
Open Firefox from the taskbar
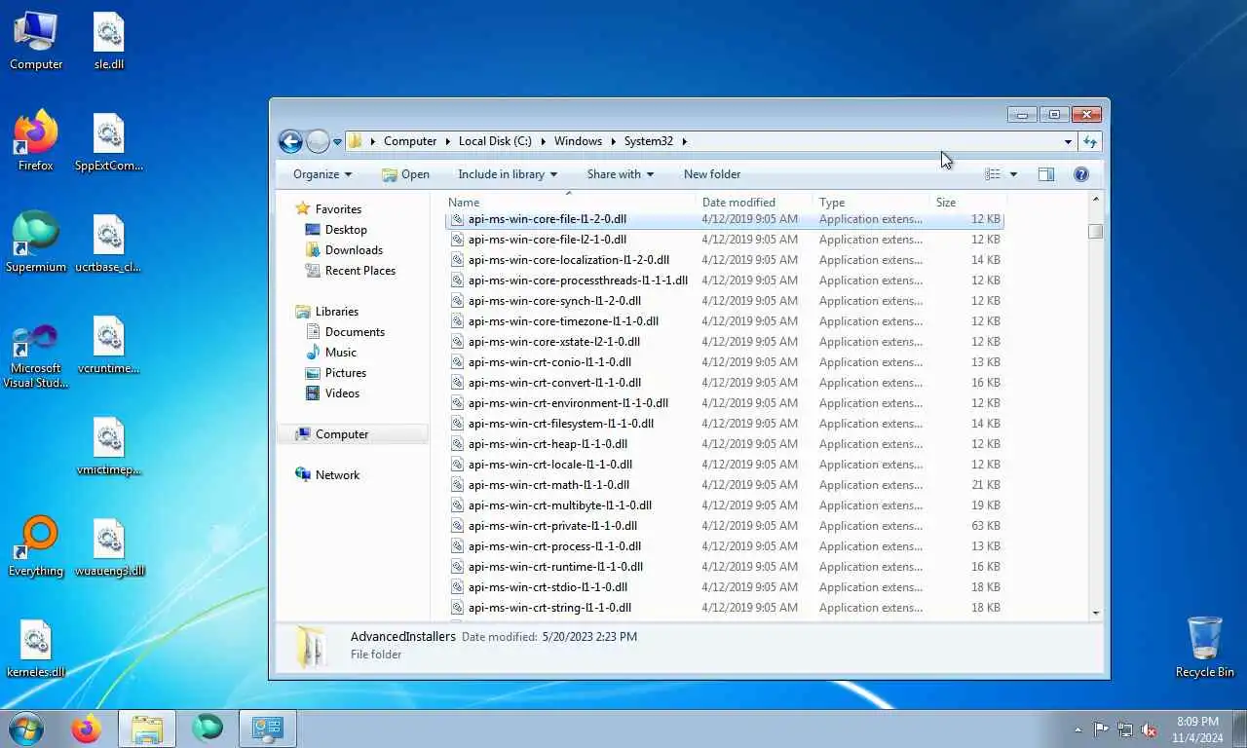pyautogui.click(x=86, y=729)
